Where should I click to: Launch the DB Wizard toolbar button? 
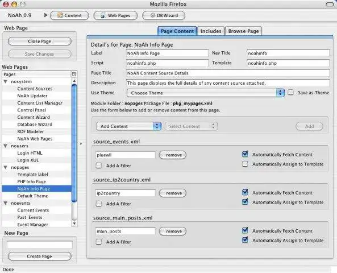(x=164, y=15)
